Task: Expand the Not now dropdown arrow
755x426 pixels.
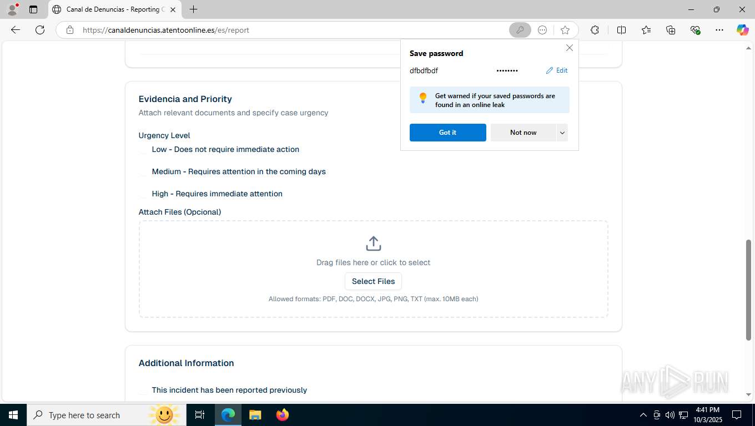Action: point(562,133)
